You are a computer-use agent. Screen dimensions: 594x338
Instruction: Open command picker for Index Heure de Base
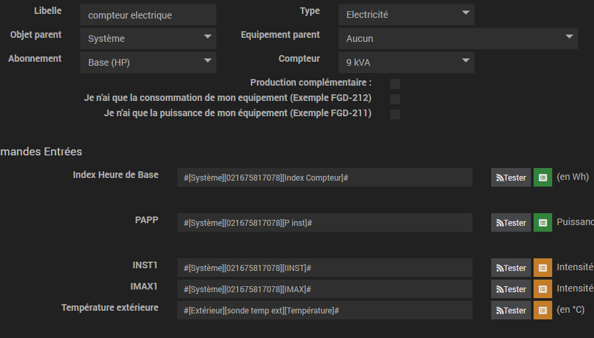tap(543, 177)
